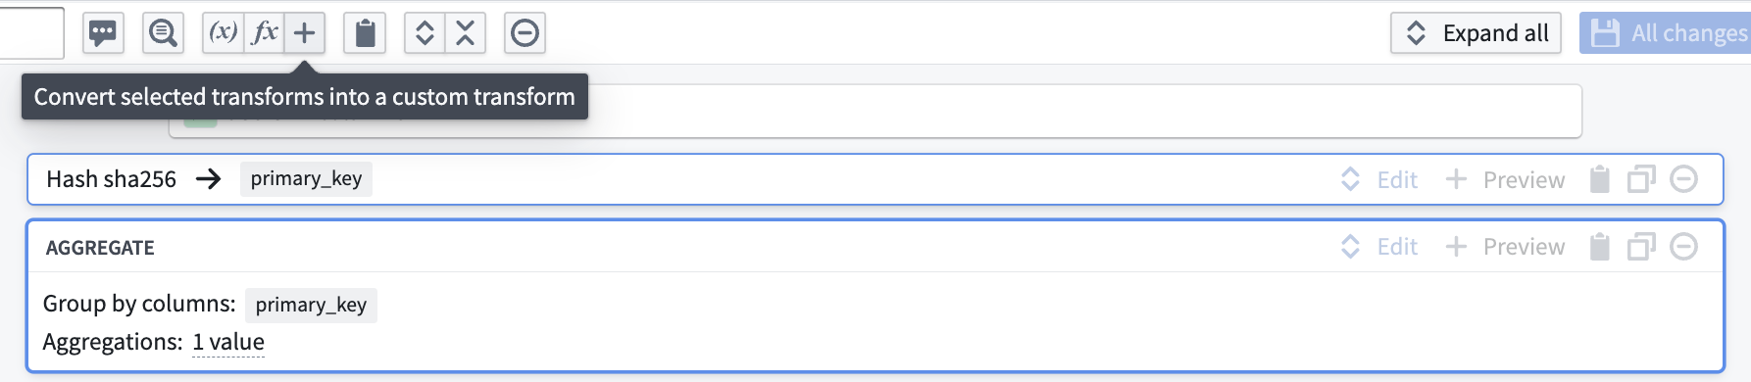Click plus icon to convert to custom transform
Viewport: 1751px width, 382px height.
coord(305,33)
